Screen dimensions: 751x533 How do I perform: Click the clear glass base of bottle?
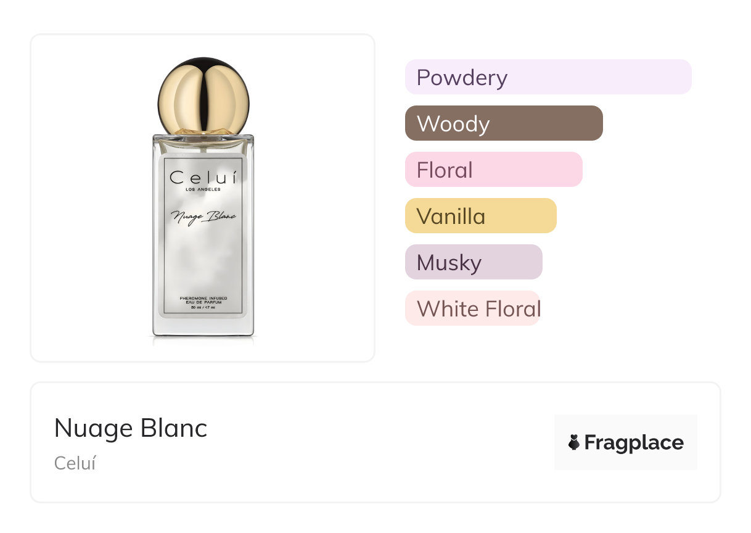click(x=203, y=327)
